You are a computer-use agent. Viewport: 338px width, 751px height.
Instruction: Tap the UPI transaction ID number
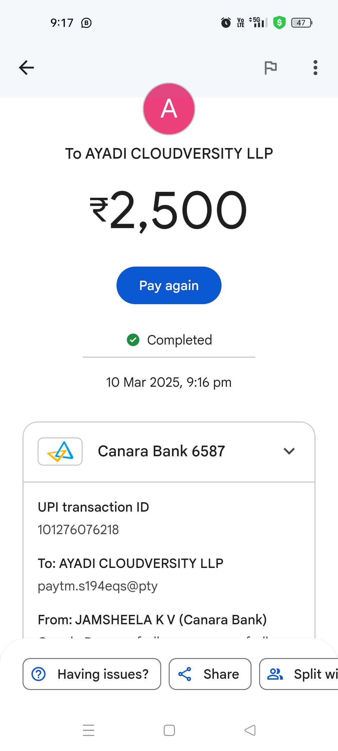coord(78,530)
